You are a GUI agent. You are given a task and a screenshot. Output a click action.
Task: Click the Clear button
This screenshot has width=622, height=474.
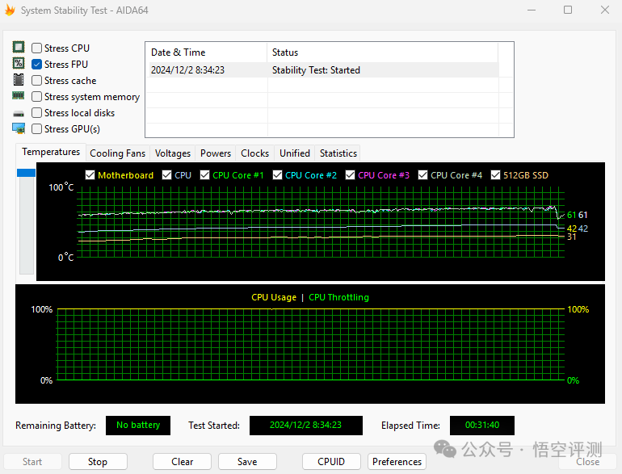click(x=182, y=462)
